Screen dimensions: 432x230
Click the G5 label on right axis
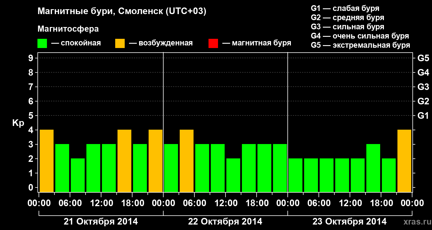pos(423,58)
